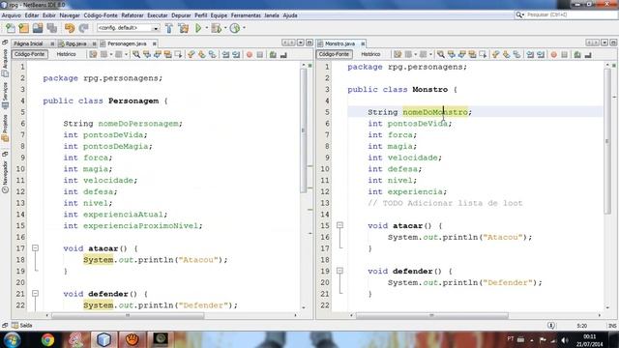Viewport: 619px width, 348px height.
Task: Open the Arquivo menu
Action: pos(11,15)
